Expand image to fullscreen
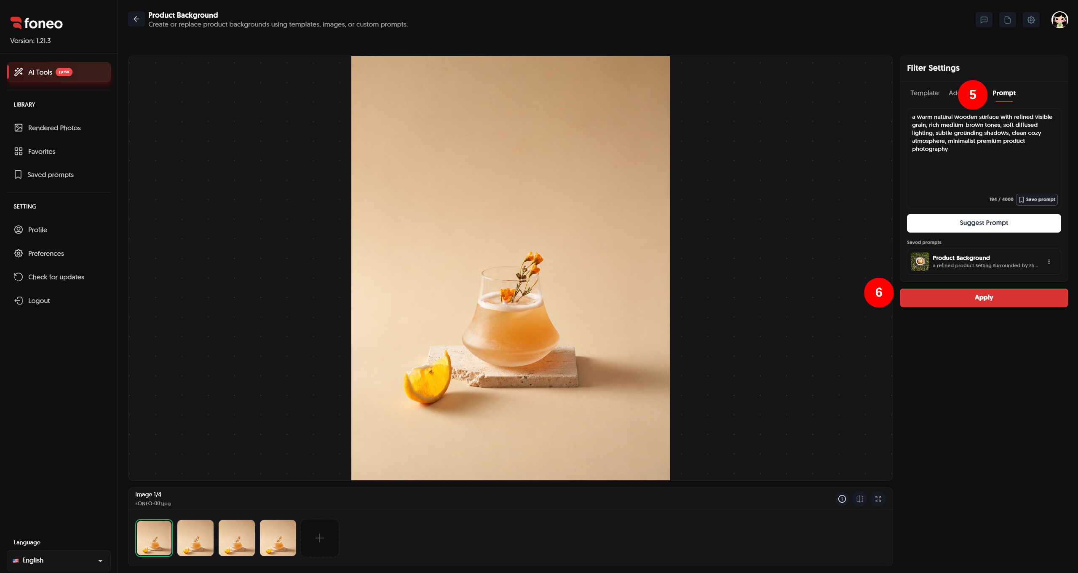This screenshot has height=573, width=1078. (x=878, y=499)
